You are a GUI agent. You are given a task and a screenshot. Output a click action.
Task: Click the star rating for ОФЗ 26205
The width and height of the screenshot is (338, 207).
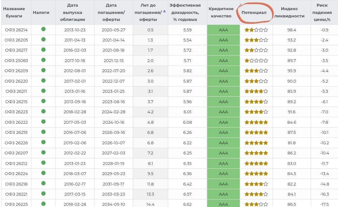(256, 40)
